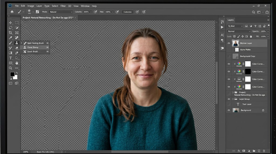Toggle eye of black-mask Color Correc layer
Image resolution: width=276 pixels, height=154 pixels.
click(x=229, y=72)
